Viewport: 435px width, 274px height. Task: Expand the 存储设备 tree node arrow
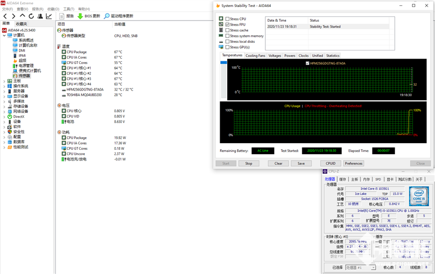4,106
